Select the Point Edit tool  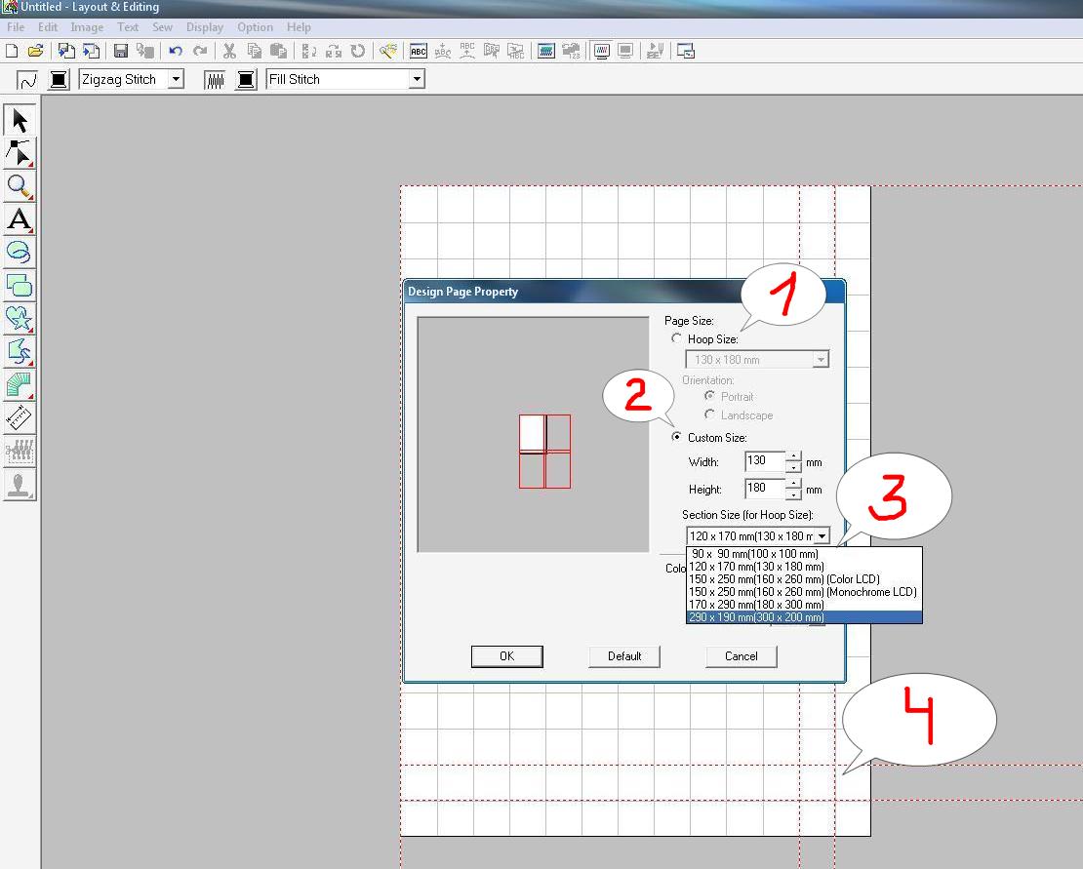[20, 153]
